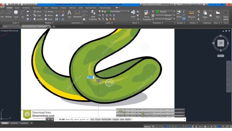Click the dynamic input length field on canvas
The image size is (232, 131).
click(x=91, y=77)
